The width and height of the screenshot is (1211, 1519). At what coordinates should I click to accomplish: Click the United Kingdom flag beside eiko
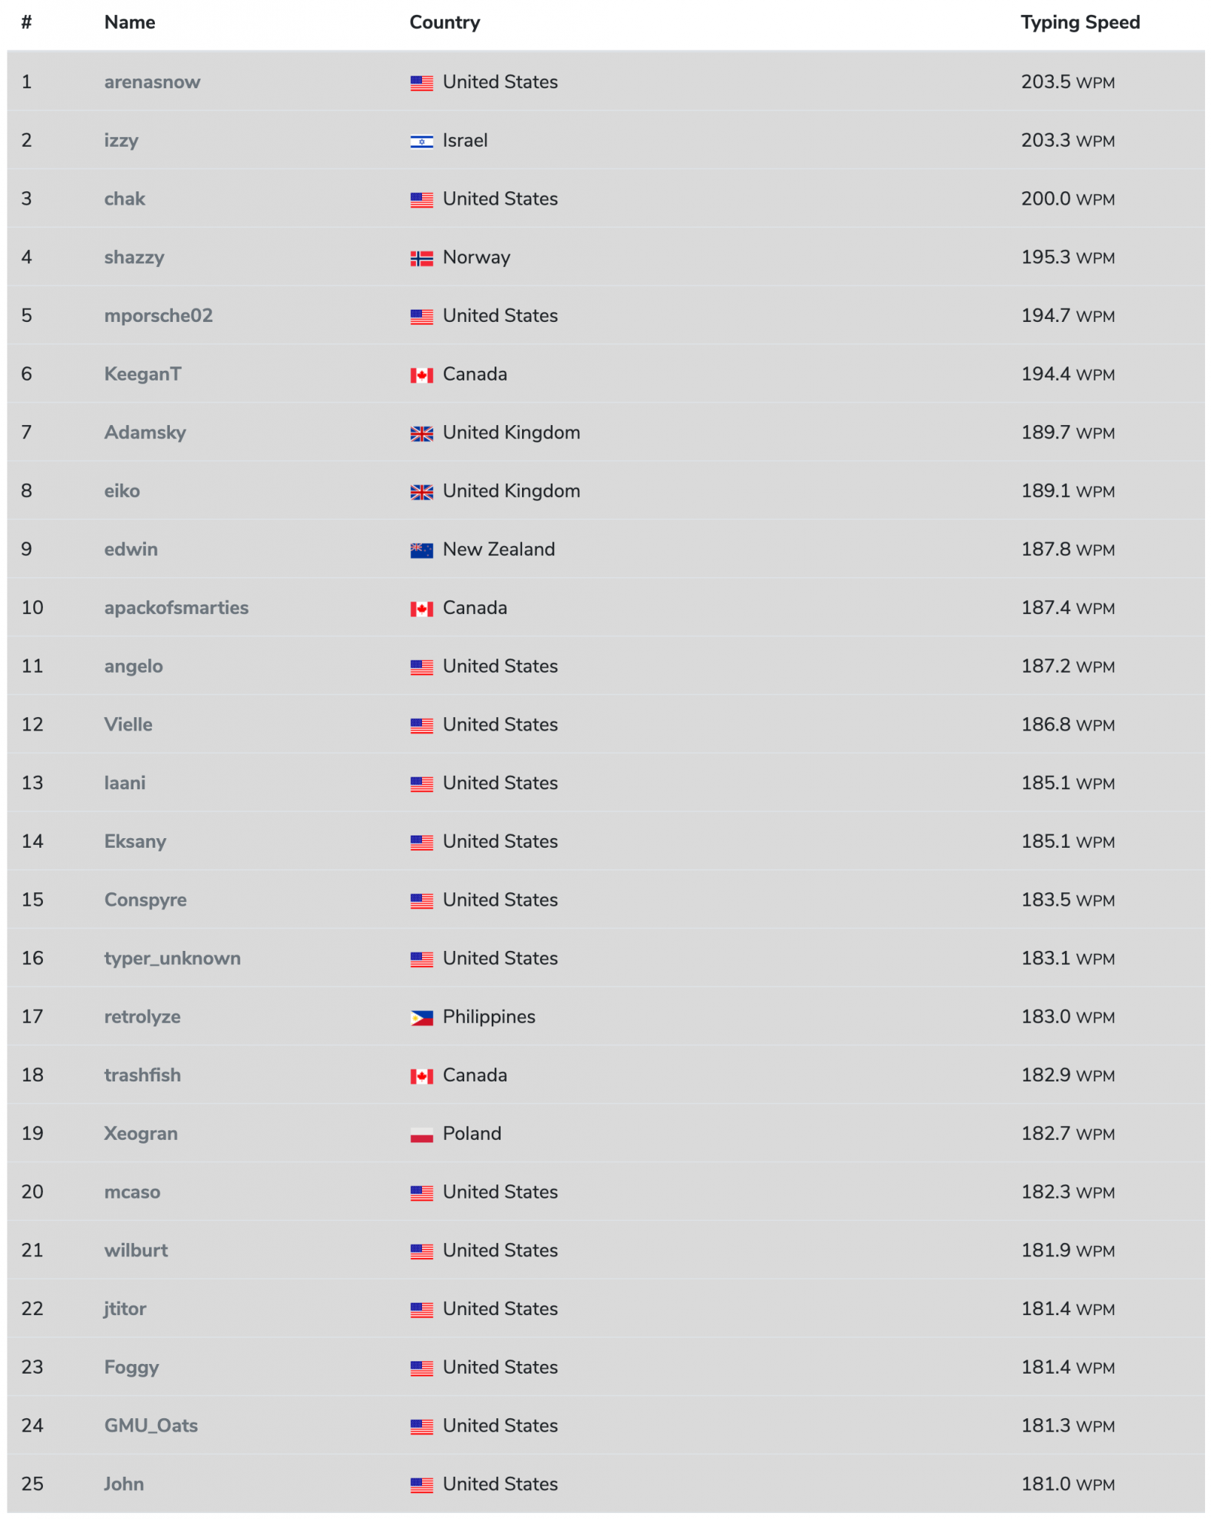[x=422, y=491]
